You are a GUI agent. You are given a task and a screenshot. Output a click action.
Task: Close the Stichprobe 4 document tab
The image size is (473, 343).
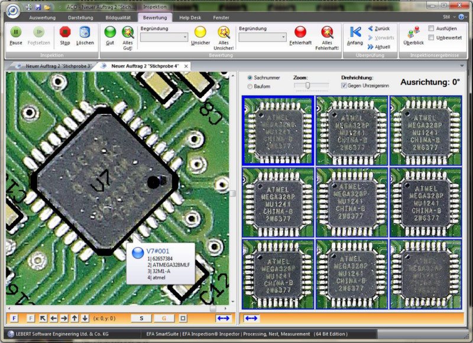click(x=186, y=66)
